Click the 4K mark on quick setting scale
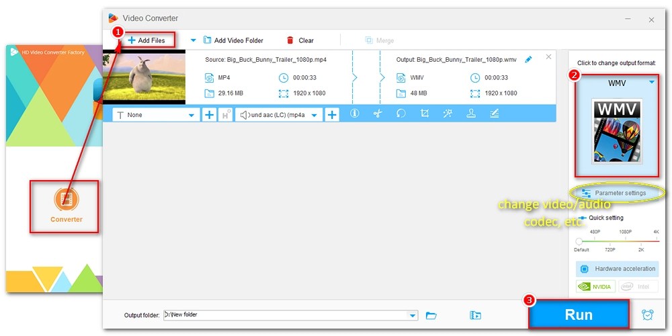The image size is (672, 336). tap(656, 231)
